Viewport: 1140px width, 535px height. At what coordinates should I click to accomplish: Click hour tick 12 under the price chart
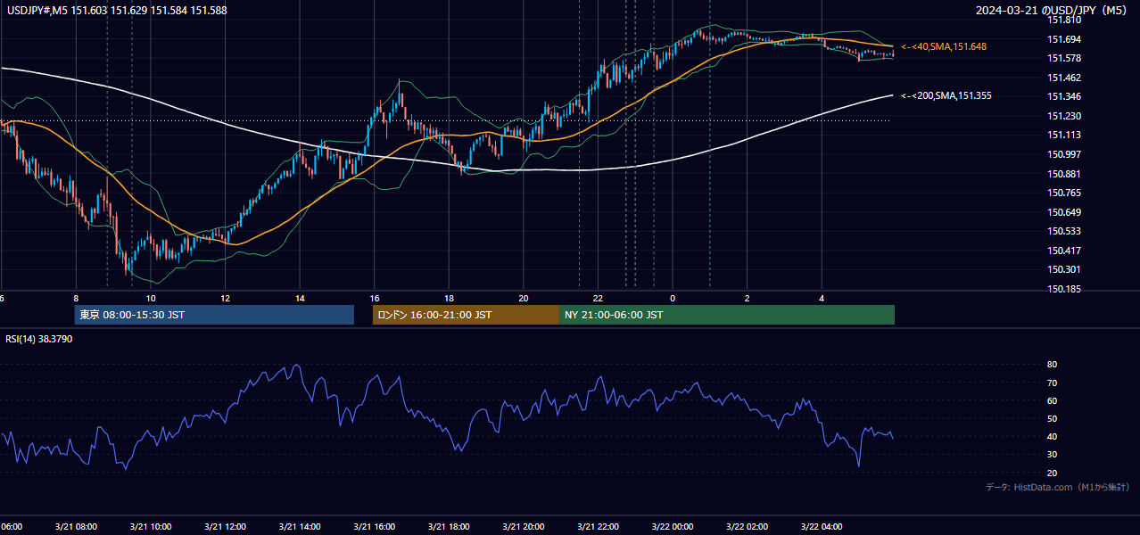coord(226,298)
